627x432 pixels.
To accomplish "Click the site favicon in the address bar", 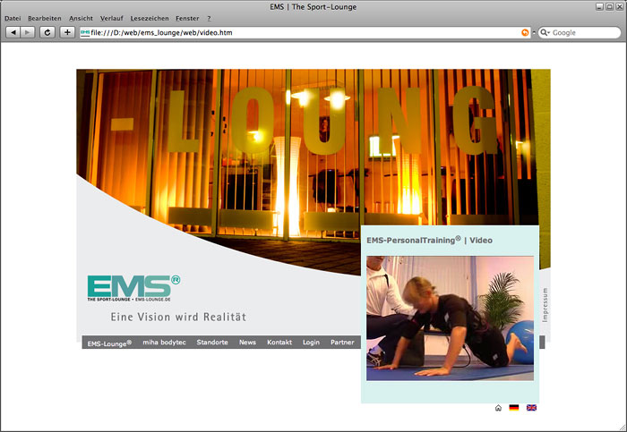I will (85, 33).
